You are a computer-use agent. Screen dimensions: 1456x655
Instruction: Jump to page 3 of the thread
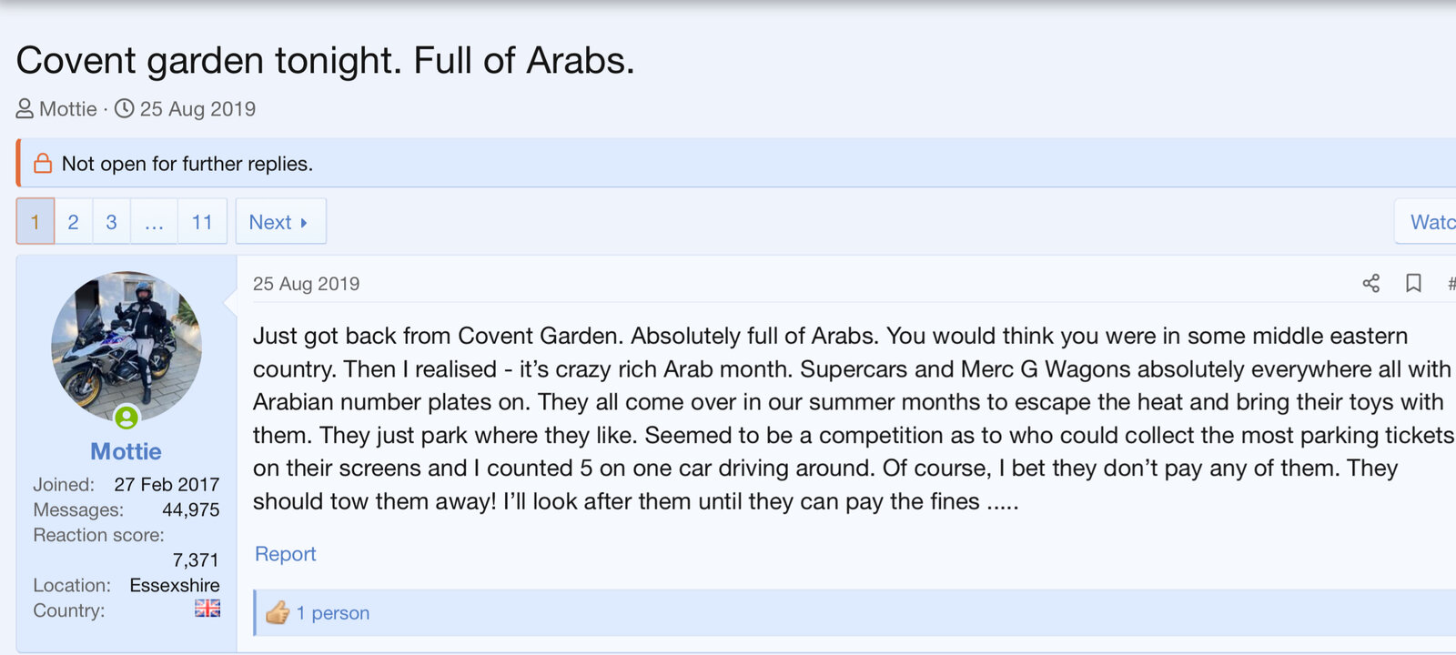[111, 222]
